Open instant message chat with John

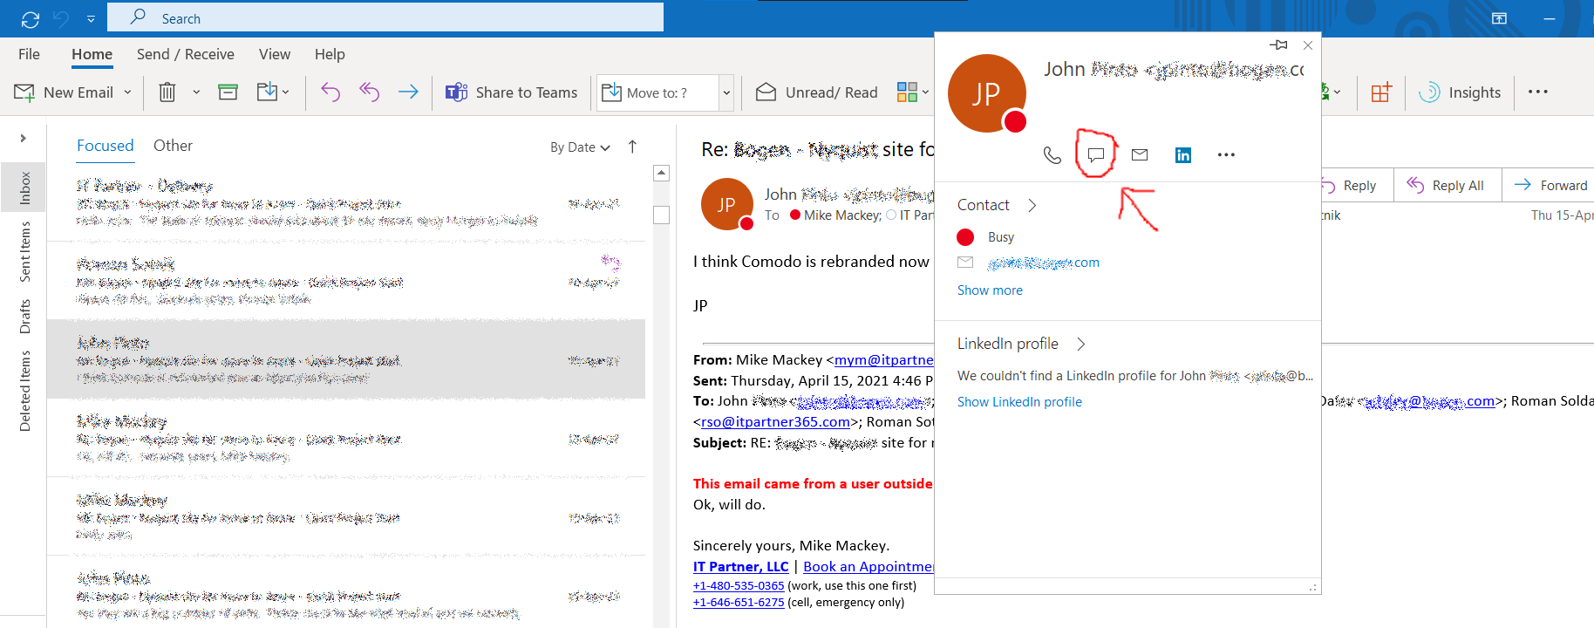point(1096,155)
